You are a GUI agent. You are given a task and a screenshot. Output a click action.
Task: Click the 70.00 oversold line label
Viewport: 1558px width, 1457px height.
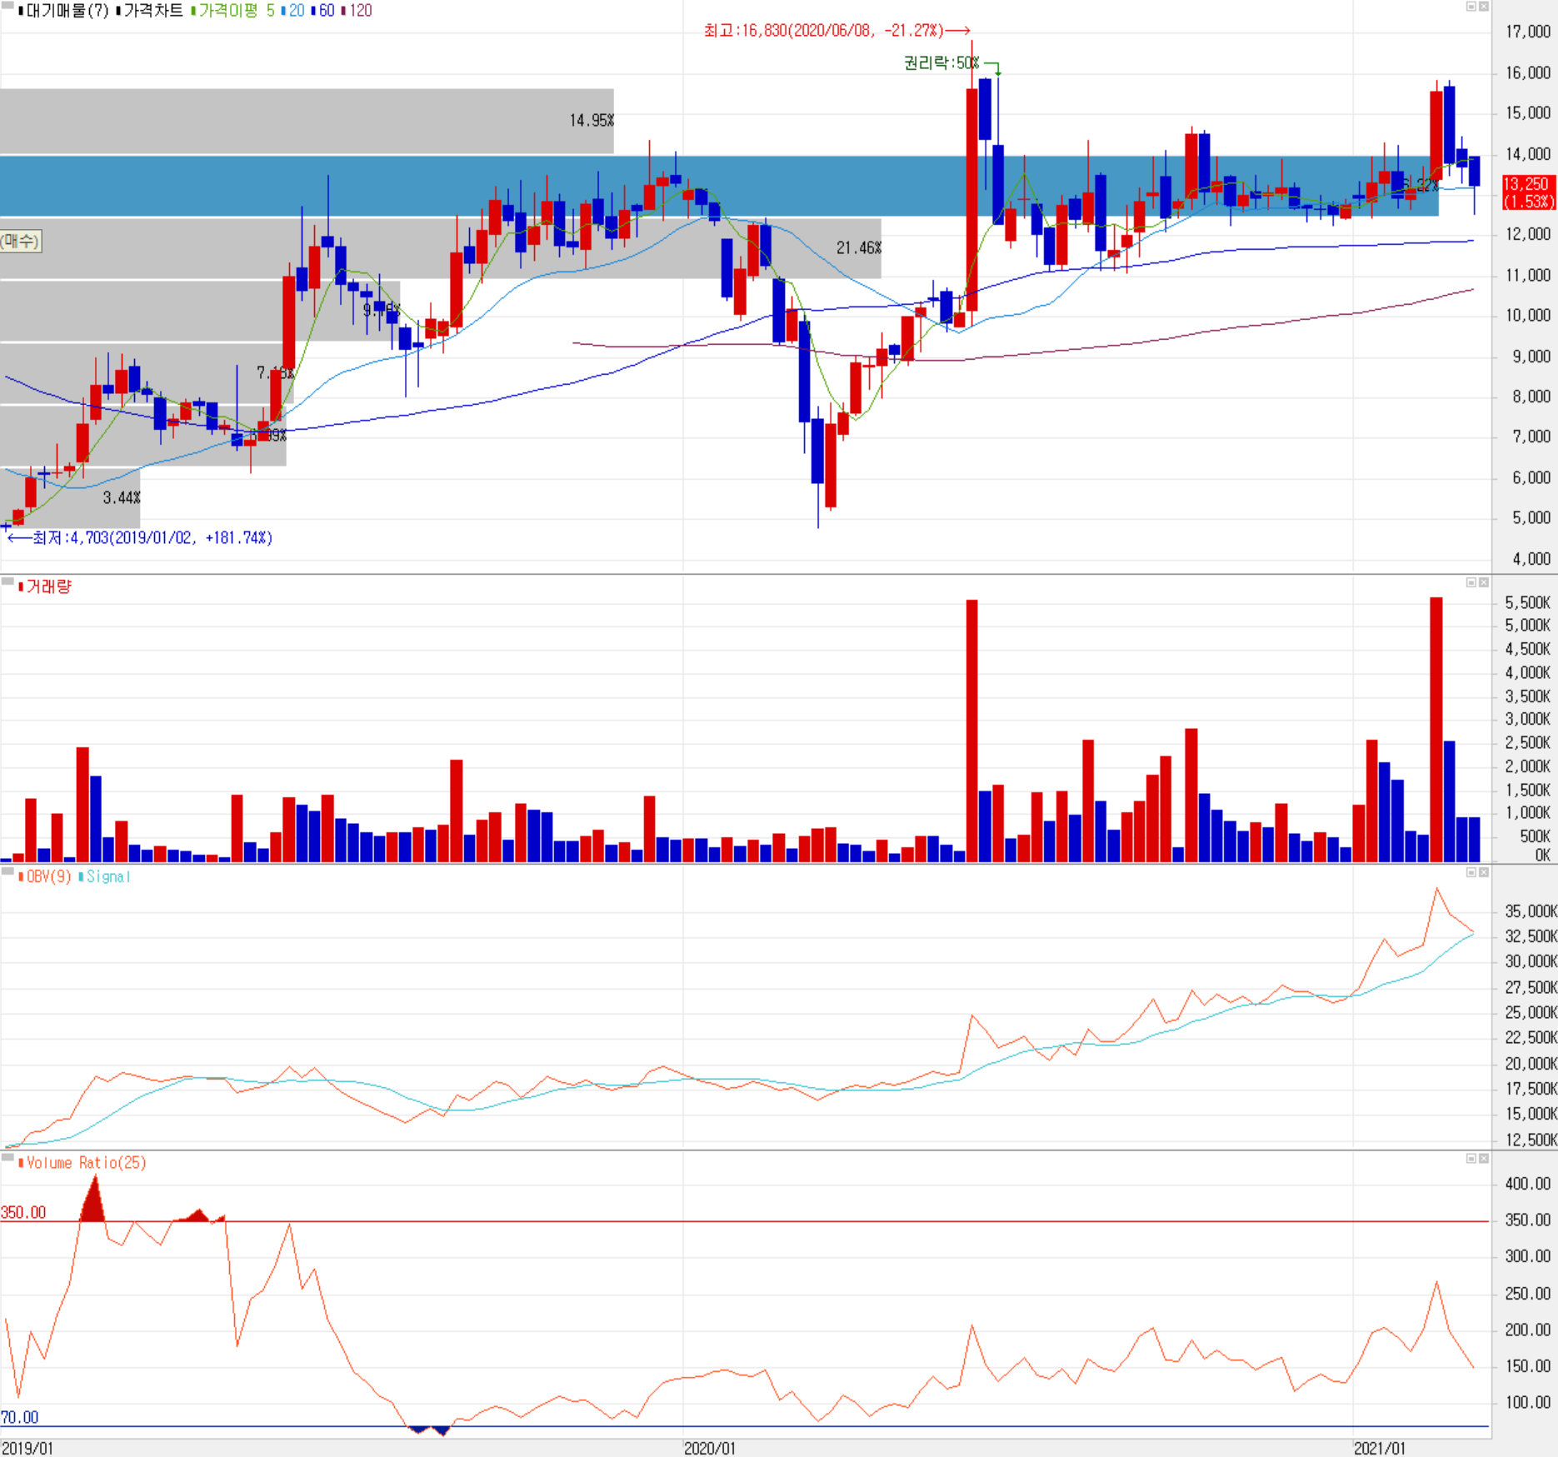coord(20,1418)
